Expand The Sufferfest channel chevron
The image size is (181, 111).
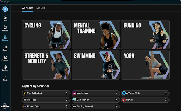pyautogui.click(x=67, y=93)
